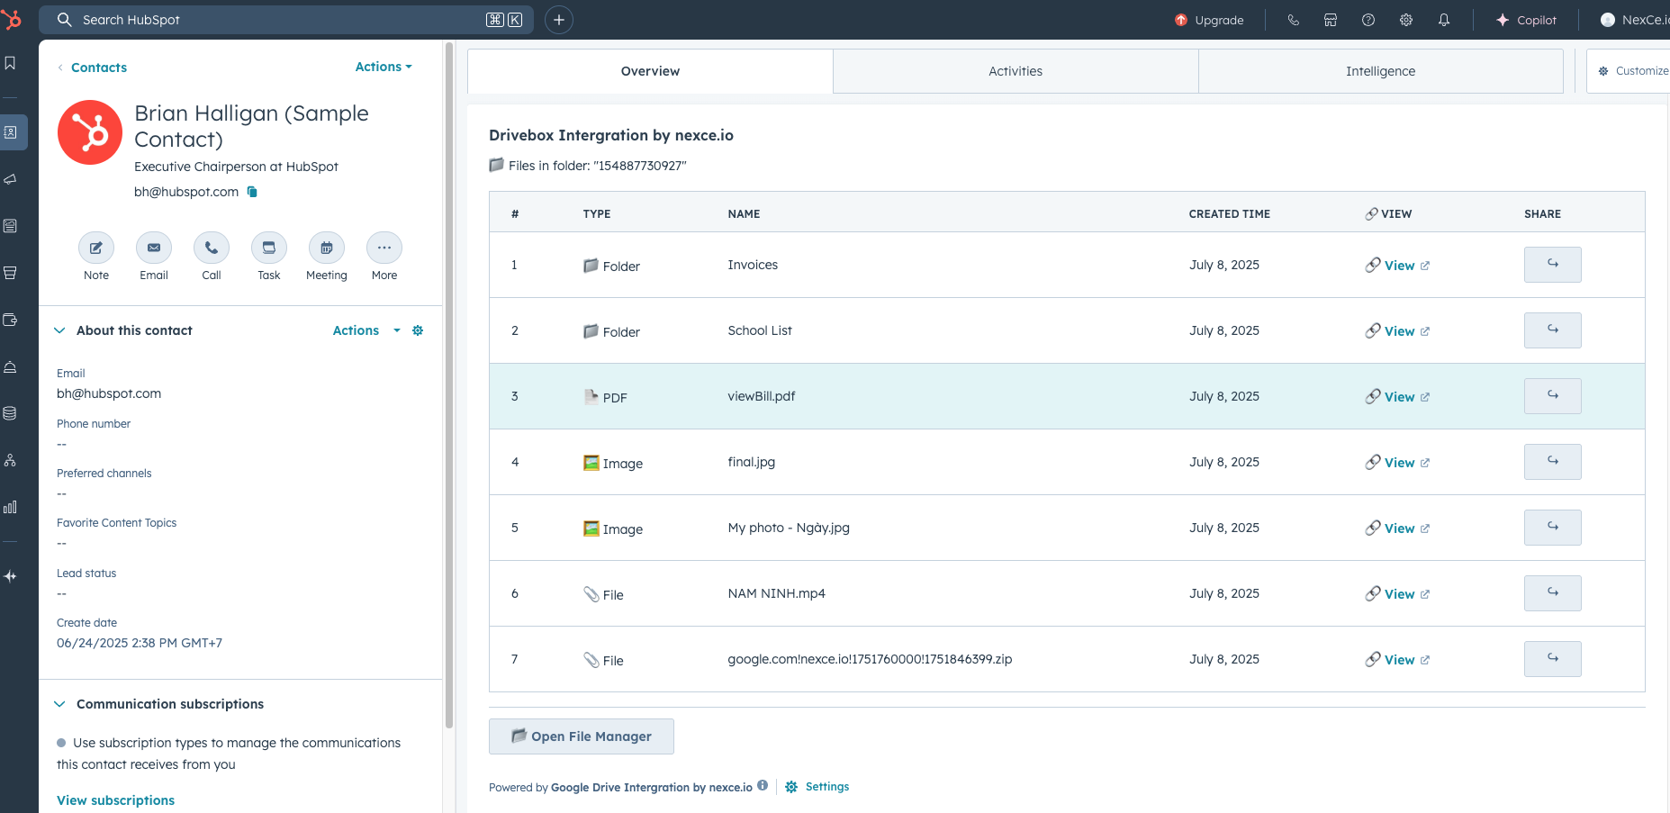Click the plus quick-create button

[559, 20]
